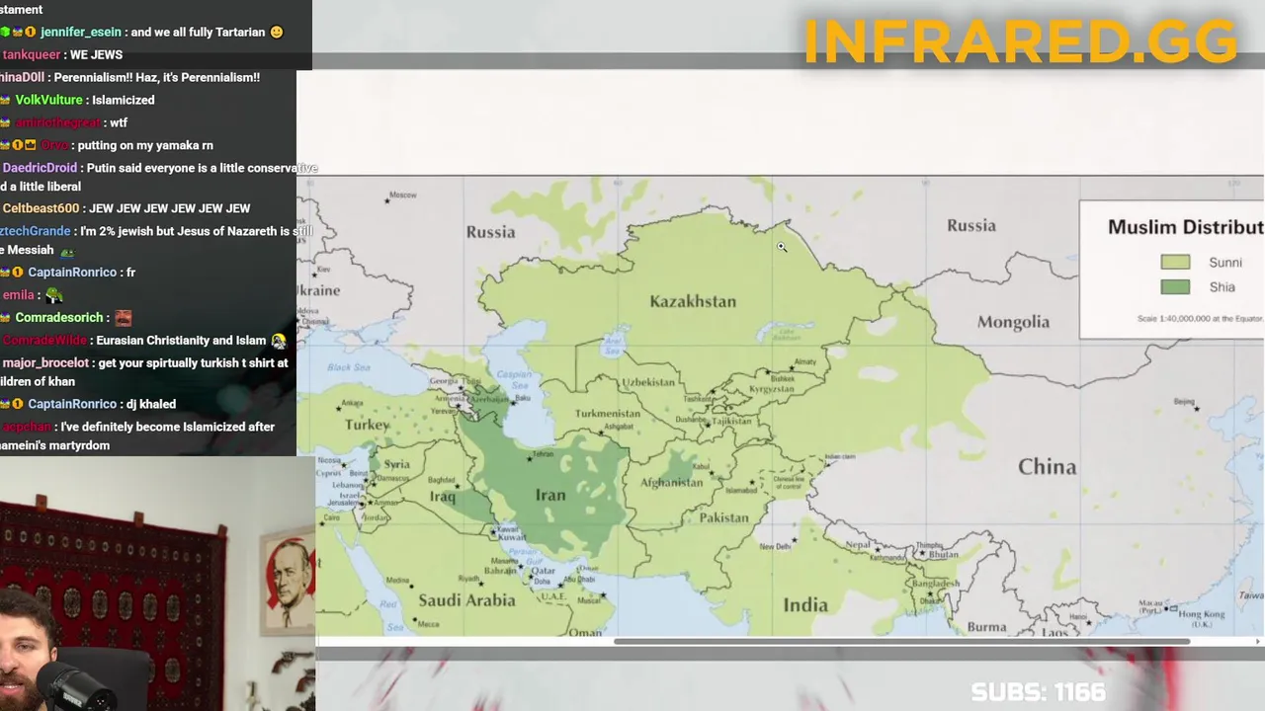Viewport: 1265px width, 711px height.
Task: Select the smiley emoji after 'fully Tartarian'
Action: pos(277,33)
